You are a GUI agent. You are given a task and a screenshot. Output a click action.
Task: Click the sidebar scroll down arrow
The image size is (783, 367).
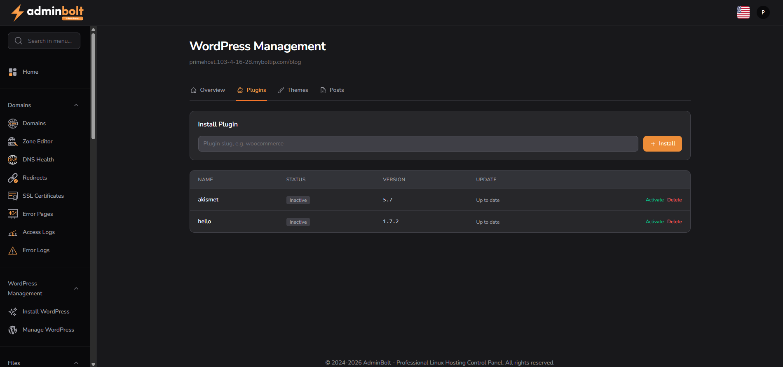93,364
